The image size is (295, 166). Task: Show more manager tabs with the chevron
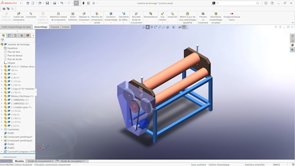[33, 36]
